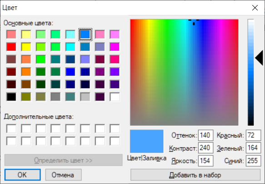
Task: Click the last custom color slot in the second row
Action: click(115, 141)
